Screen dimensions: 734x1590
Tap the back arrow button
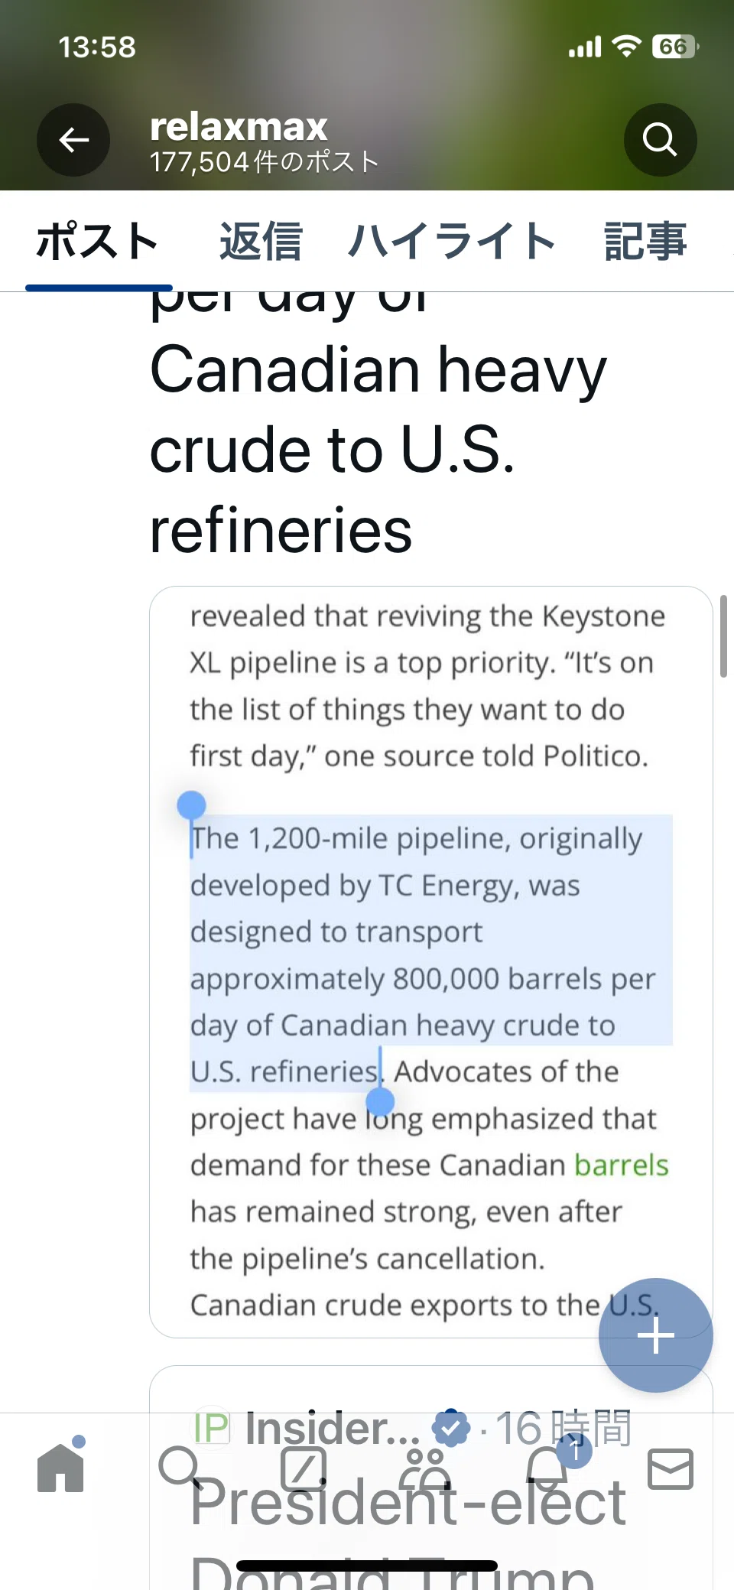point(73,140)
